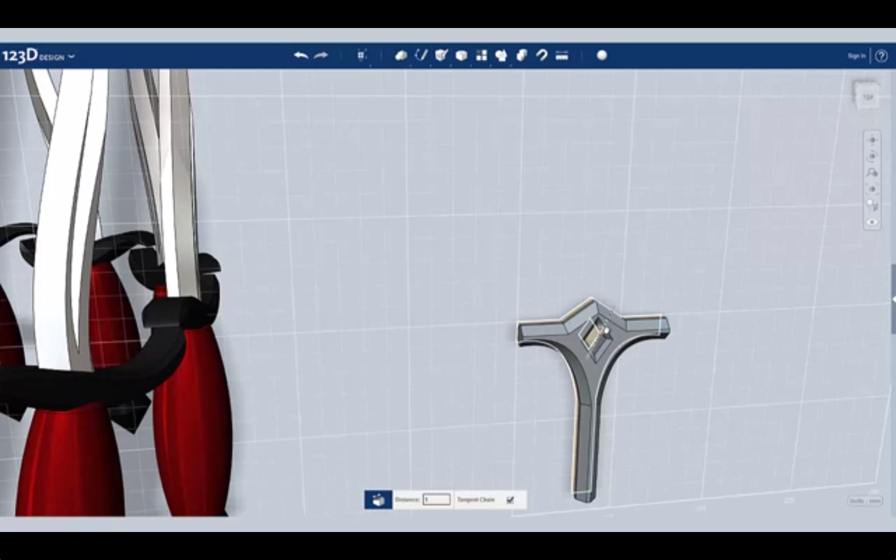Select the Pan navigation tool
Viewport: 896px width, 560px height.
coord(872,140)
